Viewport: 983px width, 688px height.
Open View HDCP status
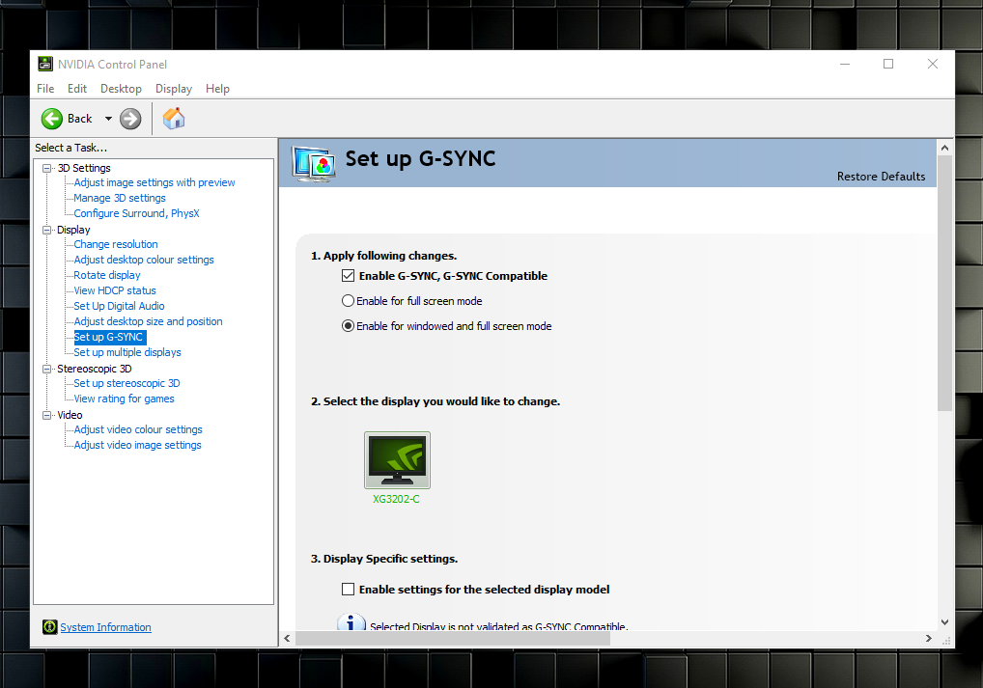(115, 290)
